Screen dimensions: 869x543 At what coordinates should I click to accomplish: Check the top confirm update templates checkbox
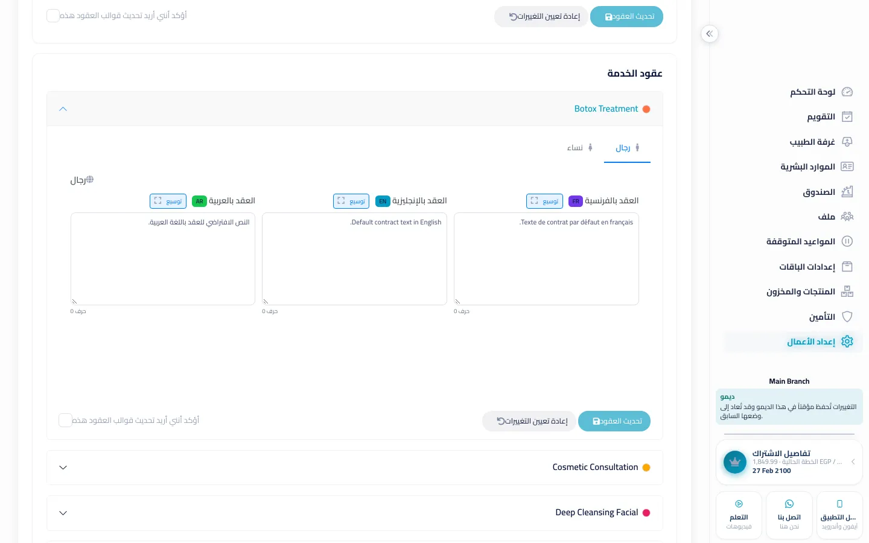point(53,16)
